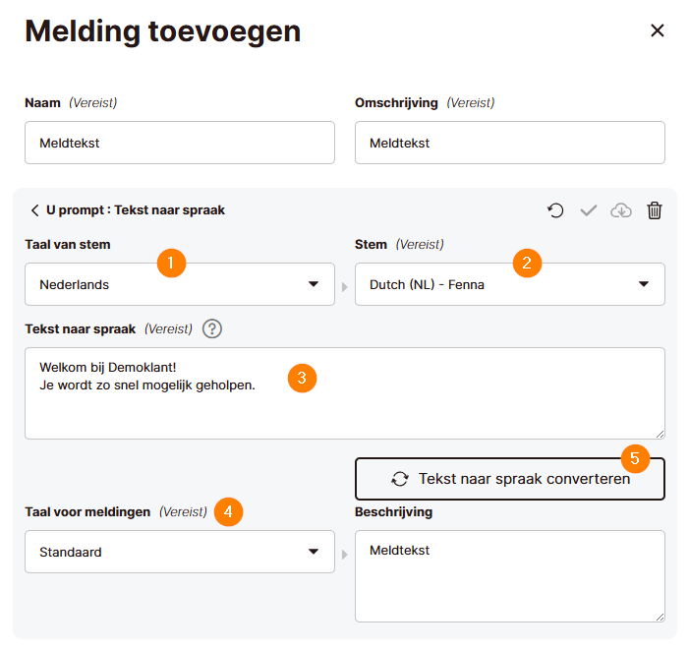Screen dimensions: 689x651
Task: Click the cloud download icon
Action: [621, 210]
